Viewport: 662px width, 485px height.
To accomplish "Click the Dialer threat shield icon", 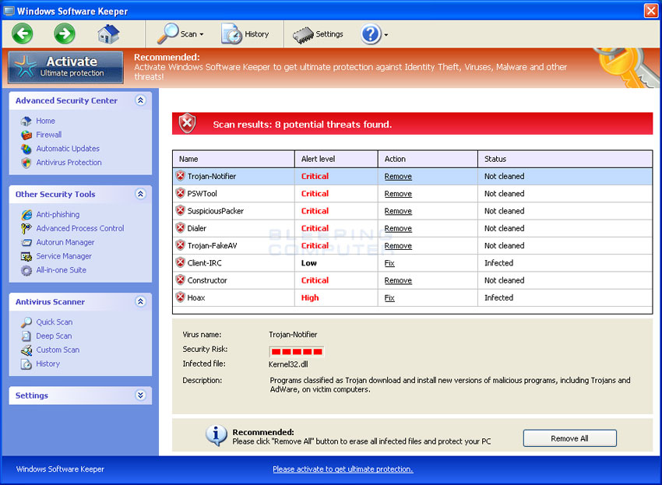I will click(180, 227).
